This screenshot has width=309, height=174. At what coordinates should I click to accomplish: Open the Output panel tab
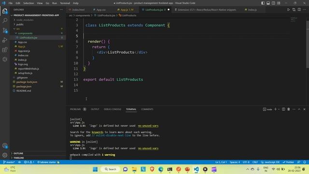95,109
